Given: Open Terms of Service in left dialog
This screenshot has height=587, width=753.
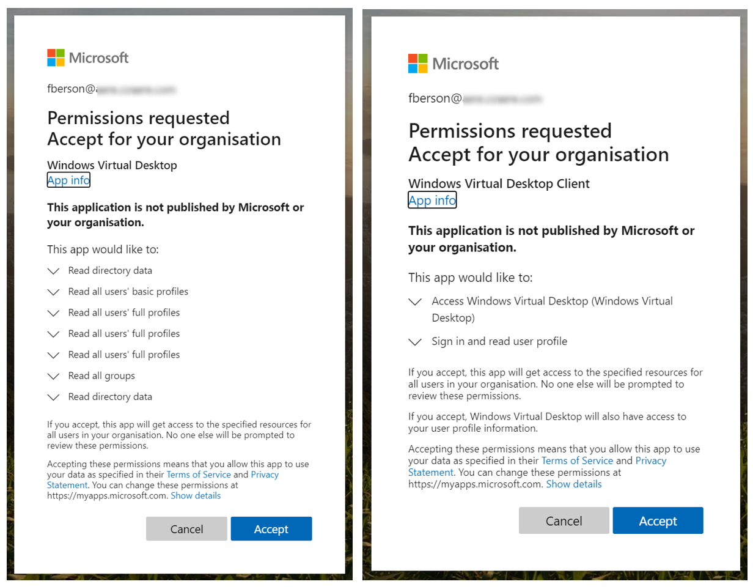Looking at the screenshot, I should tap(199, 474).
